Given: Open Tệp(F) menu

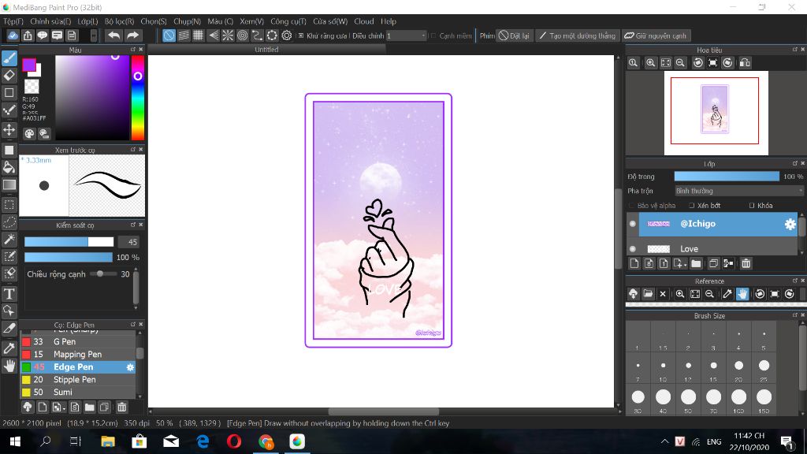Looking at the screenshot, I should [13, 21].
